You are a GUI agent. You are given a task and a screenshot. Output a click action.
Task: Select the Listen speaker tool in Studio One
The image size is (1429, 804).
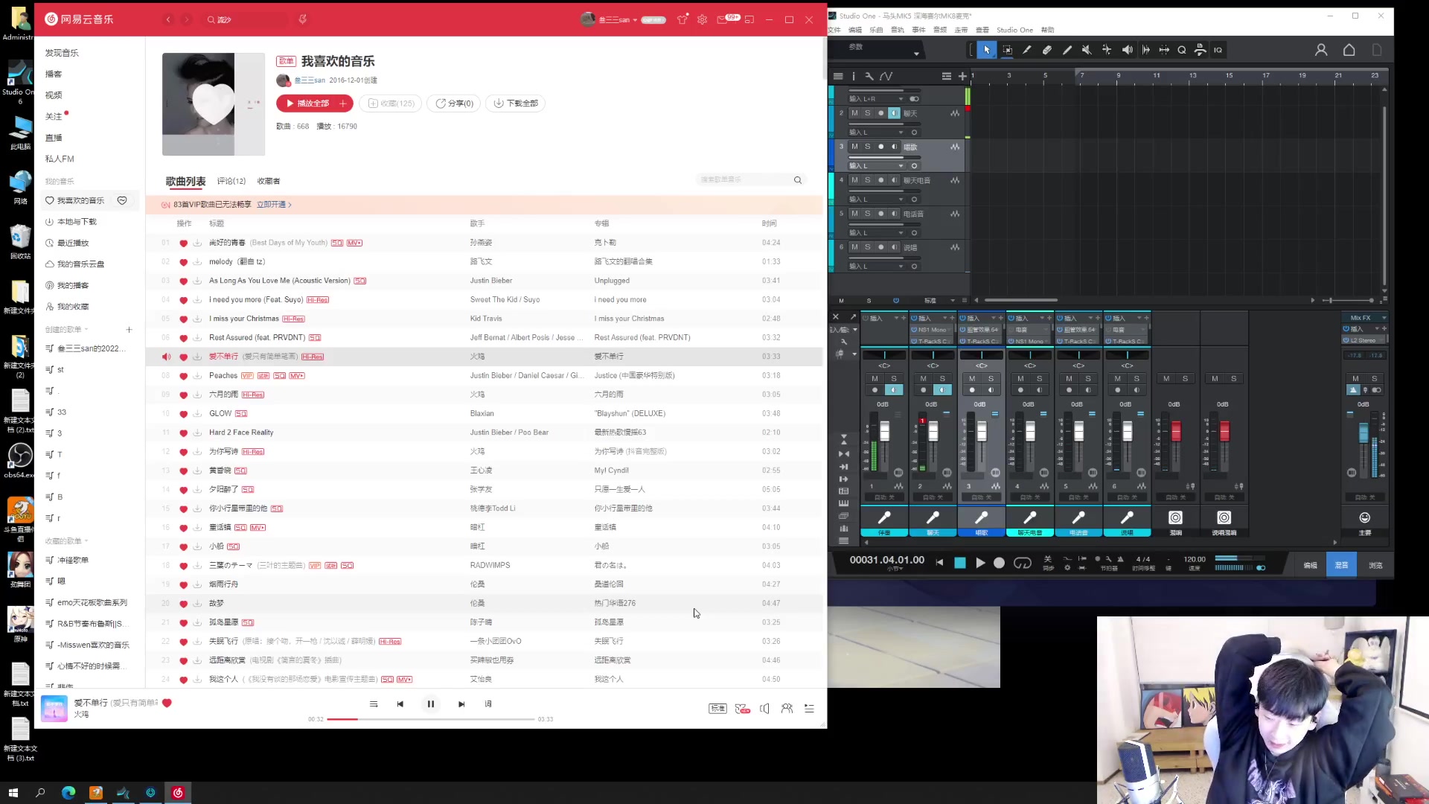pyautogui.click(x=1127, y=50)
